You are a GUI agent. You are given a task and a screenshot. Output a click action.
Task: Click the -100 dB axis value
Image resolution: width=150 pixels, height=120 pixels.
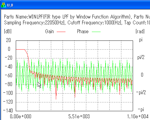click(x=8, y=93)
